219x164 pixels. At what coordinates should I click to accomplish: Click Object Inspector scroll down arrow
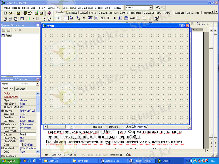pyautogui.click(x=38, y=151)
